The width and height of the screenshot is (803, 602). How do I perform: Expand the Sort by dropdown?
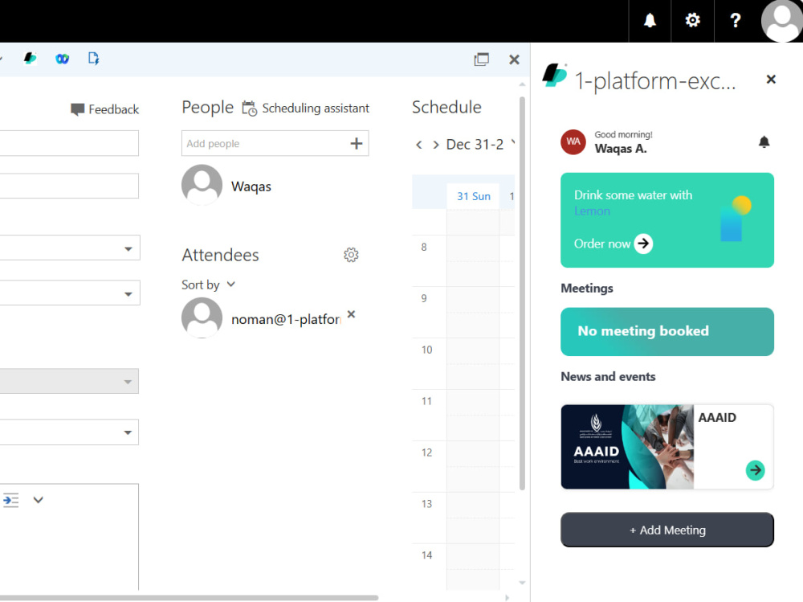coord(209,285)
